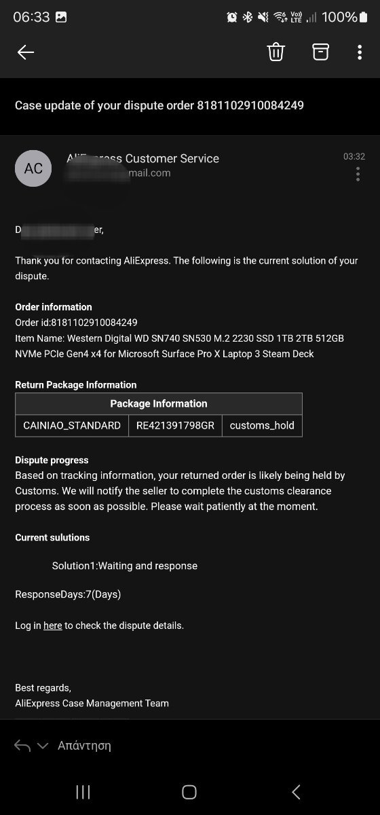The image size is (380, 815).
Task: Tap the customs_hold status cell
Action: tap(262, 426)
